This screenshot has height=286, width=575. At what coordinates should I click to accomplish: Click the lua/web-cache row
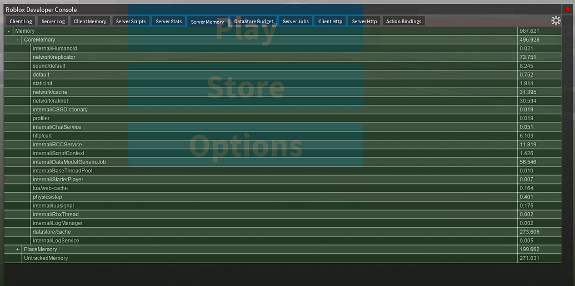(283, 188)
